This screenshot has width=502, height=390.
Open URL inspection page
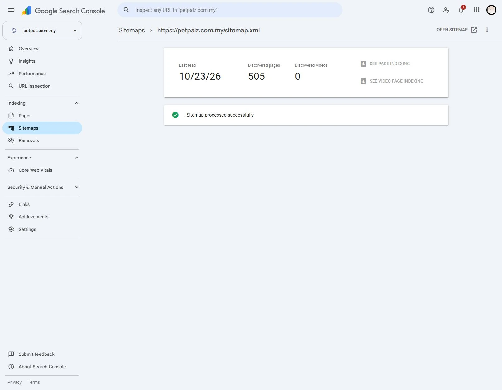coord(42,86)
